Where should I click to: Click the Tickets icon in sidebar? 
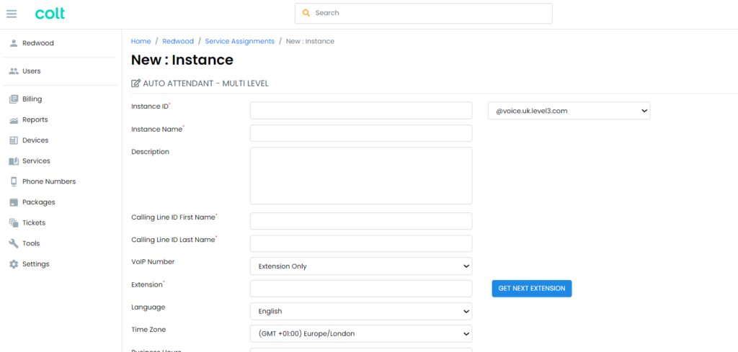pos(14,222)
